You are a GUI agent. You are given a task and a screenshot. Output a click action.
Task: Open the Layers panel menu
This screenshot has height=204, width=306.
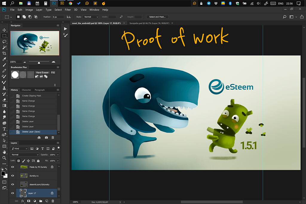[58, 143]
